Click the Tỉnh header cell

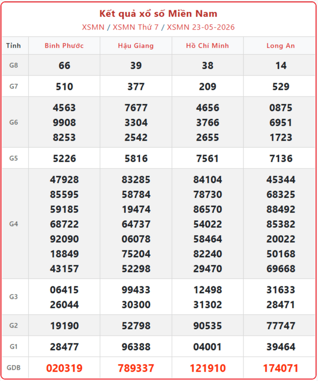pos(14,45)
